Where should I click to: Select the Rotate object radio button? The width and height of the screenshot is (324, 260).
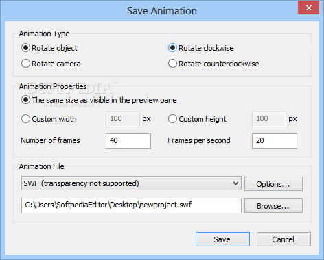click(25, 48)
